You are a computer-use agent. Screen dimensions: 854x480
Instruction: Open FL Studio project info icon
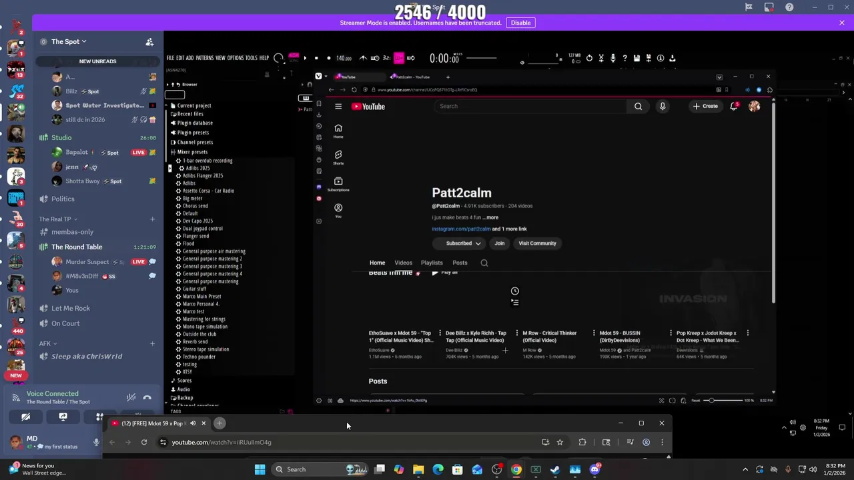(x=661, y=58)
